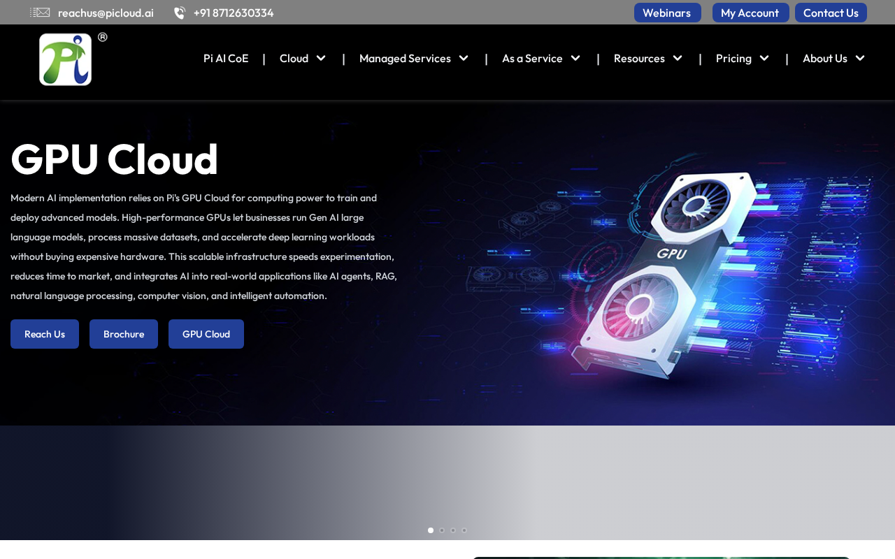Go to the second carousel slide dot
895x559 pixels.
(x=442, y=530)
